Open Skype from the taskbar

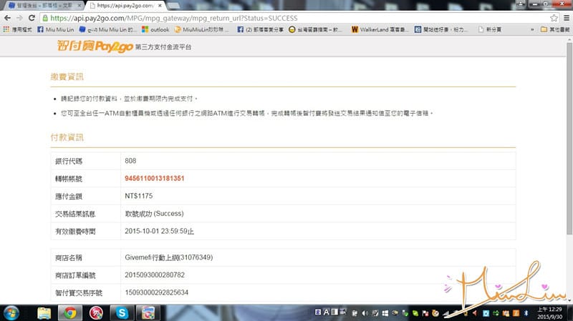point(122,312)
